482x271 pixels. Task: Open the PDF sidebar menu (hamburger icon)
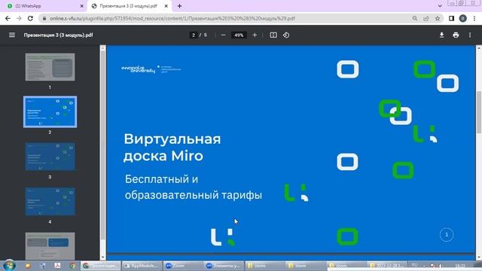coord(12,35)
